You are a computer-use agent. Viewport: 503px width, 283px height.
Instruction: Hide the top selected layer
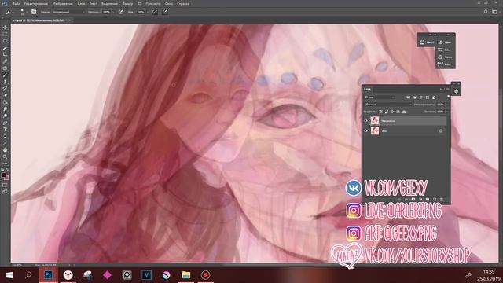click(365, 120)
